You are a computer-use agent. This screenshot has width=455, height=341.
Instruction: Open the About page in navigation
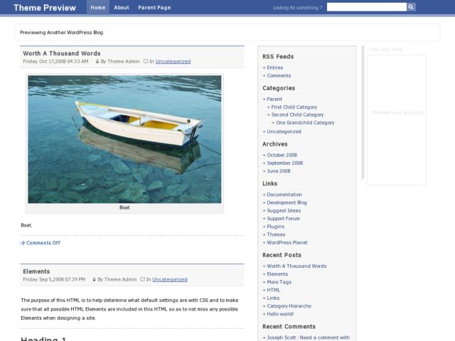(x=122, y=8)
